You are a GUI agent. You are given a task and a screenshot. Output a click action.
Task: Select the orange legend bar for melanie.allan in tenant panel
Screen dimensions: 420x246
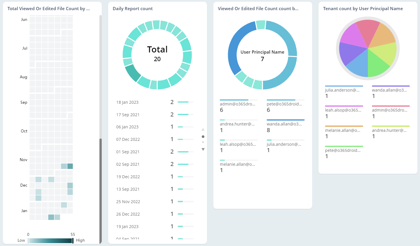coord(344,126)
